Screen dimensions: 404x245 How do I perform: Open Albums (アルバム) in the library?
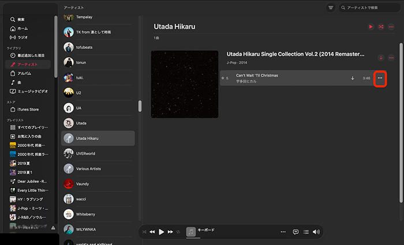(x=28, y=74)
